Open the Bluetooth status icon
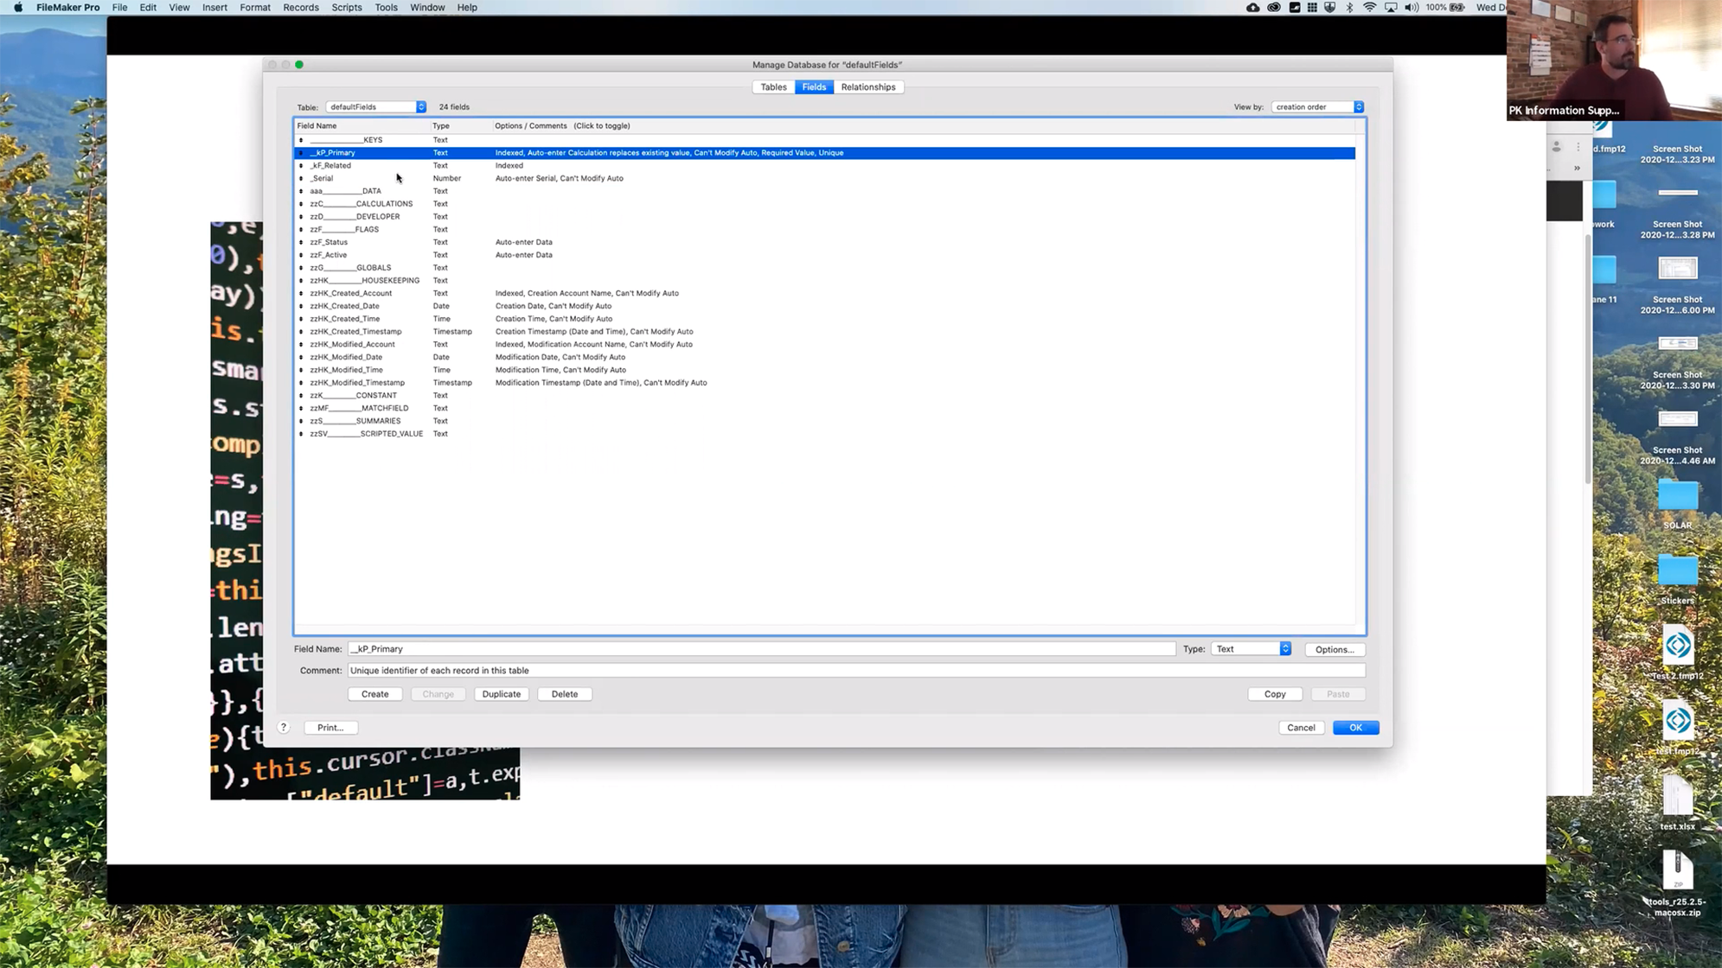 (x=1349, y=7)
